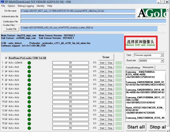Switch to the DefaultSettings tab
This screenshot has height=132, width=170.
coord(133,68)
